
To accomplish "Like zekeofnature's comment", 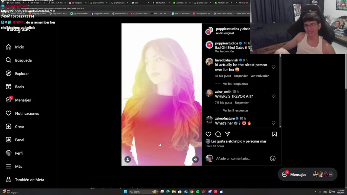I will tap(274, 123).
